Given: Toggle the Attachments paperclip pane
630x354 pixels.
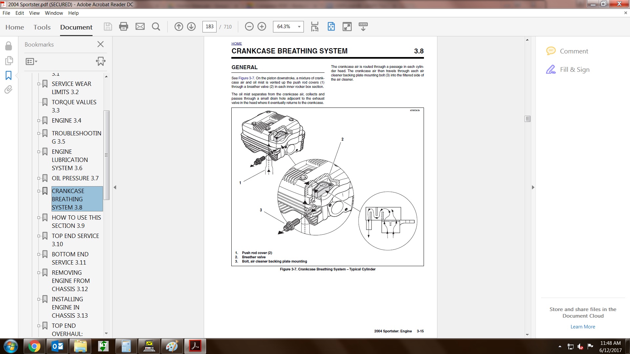Looking at the screenshot, I should pos(9,89).
